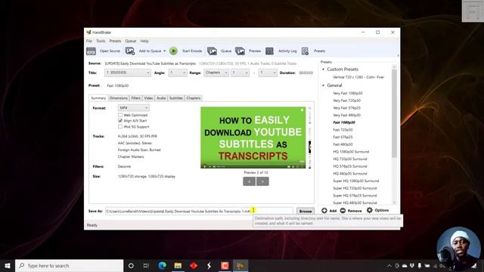Image resolution: width=484 pixels, height=272 pixels.
Task: Select the HQ 1080p30 Surround preset
Action: coord(351,152)
